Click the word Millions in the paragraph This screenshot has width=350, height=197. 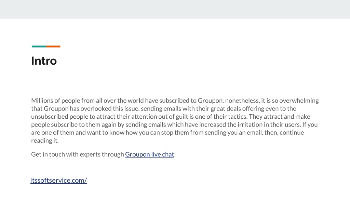pyautogui.click(x=42, y=101)
